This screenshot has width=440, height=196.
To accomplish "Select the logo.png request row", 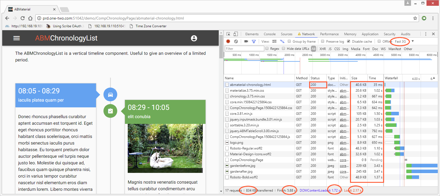I will (x=331, y=143).
